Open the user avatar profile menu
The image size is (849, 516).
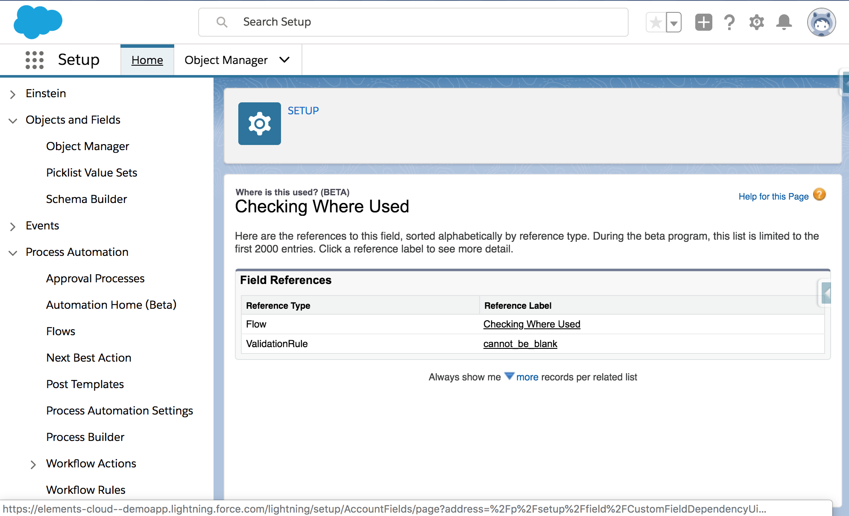pos(821,22)
